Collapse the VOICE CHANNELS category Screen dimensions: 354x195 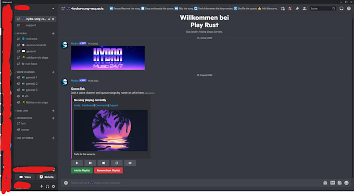[26, 72]
